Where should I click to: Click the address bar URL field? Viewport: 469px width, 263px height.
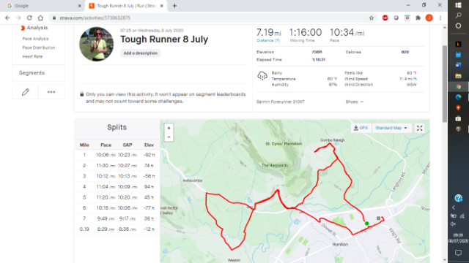(x=210, y=18)
